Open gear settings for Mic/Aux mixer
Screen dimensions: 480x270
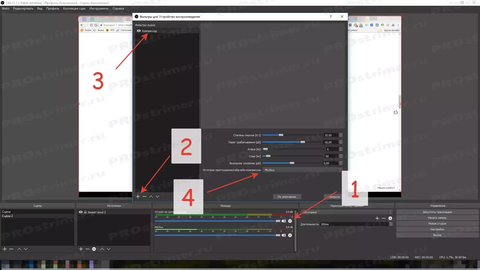[290, 235]
